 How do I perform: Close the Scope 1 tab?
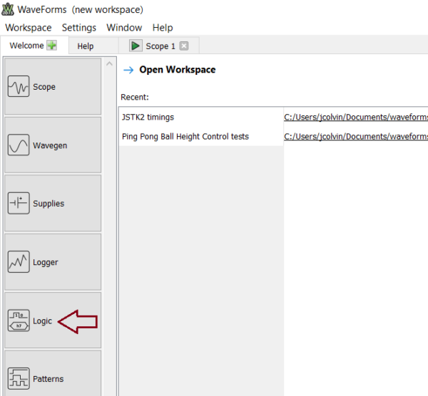pos(184,46)
